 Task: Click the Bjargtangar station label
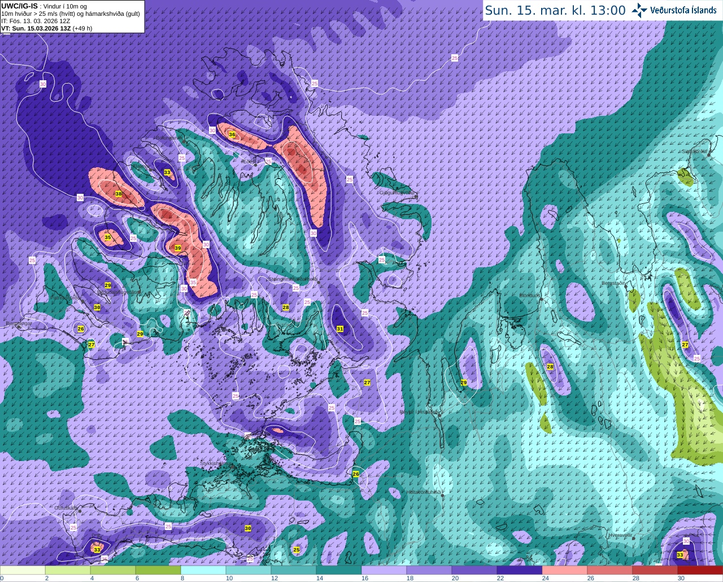(x=19, y=324)
